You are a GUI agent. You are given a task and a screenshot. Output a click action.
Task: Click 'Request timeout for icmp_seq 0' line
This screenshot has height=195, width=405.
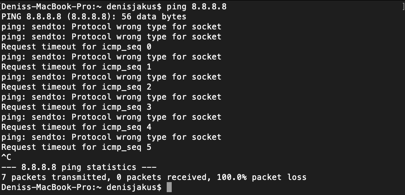77,47
